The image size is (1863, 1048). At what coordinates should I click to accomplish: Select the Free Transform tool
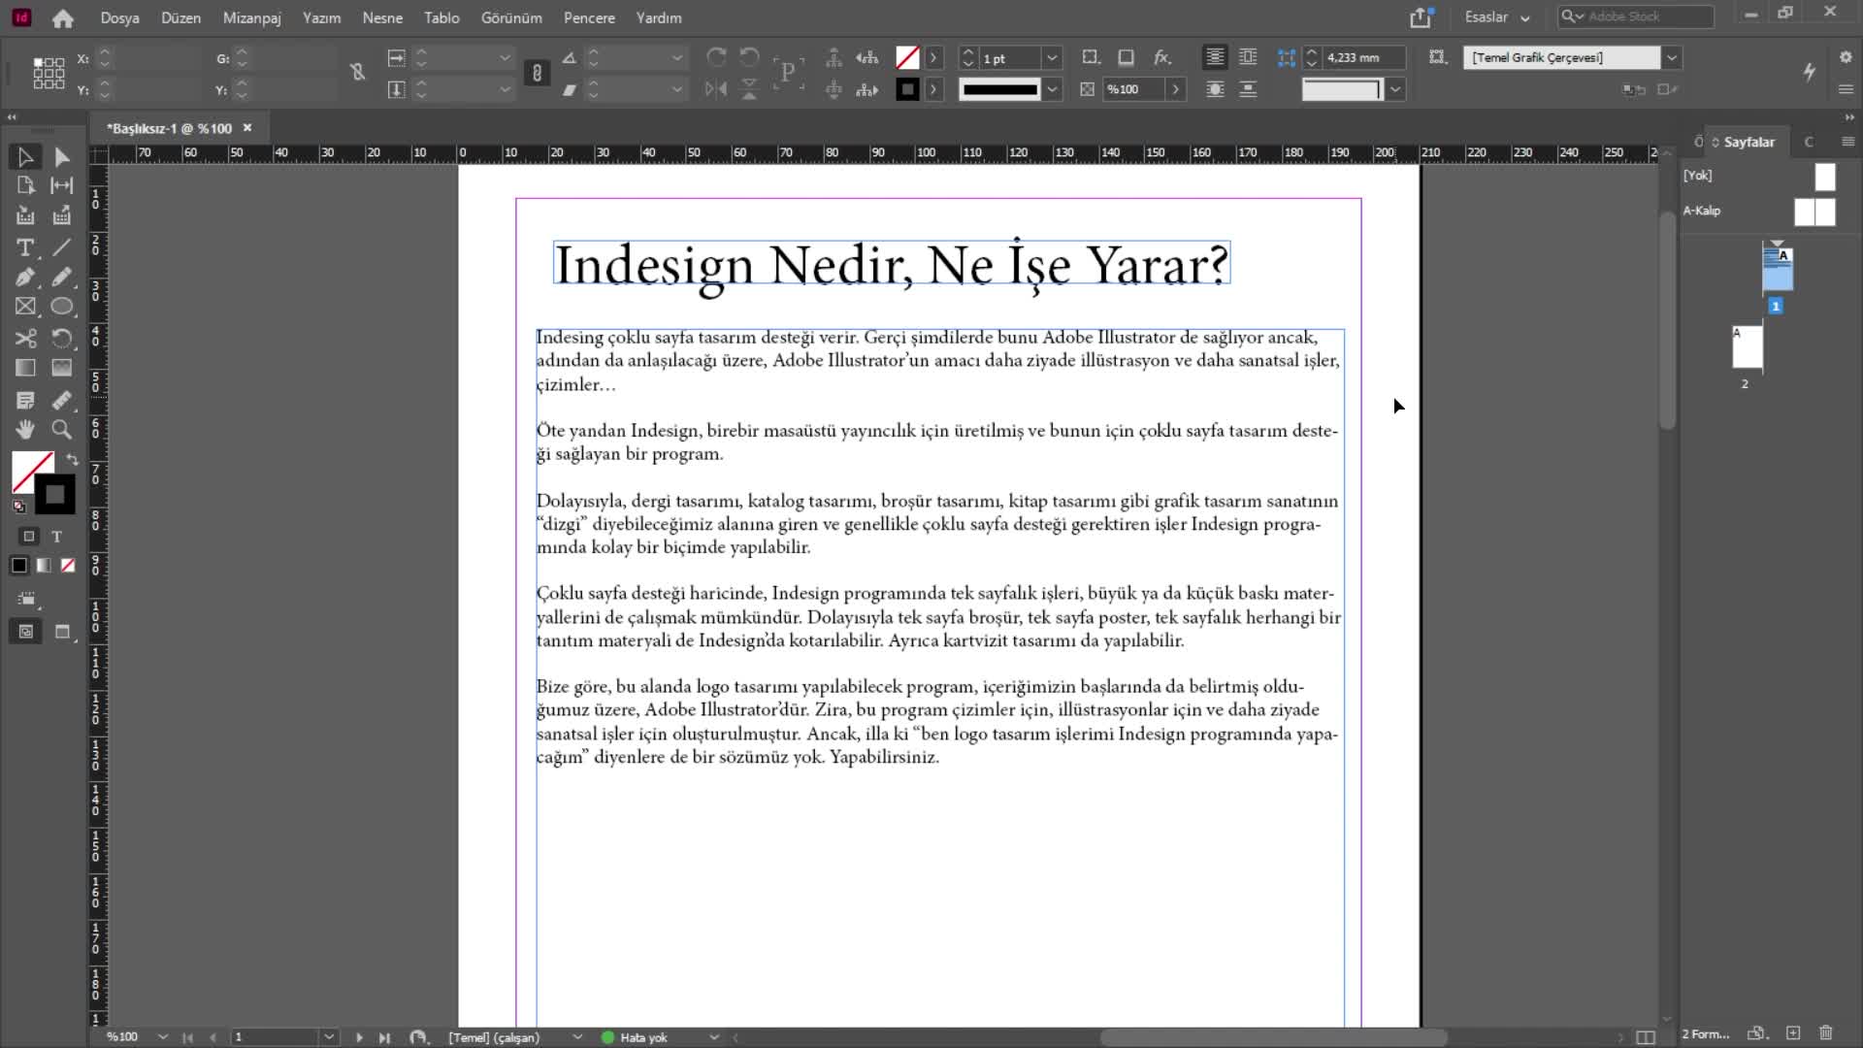(62, 338)
